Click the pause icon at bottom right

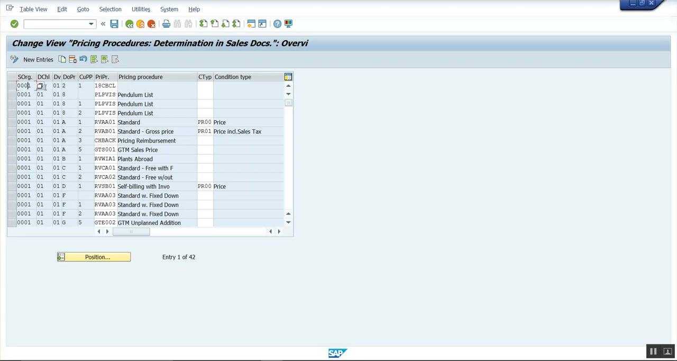point(653,351)
